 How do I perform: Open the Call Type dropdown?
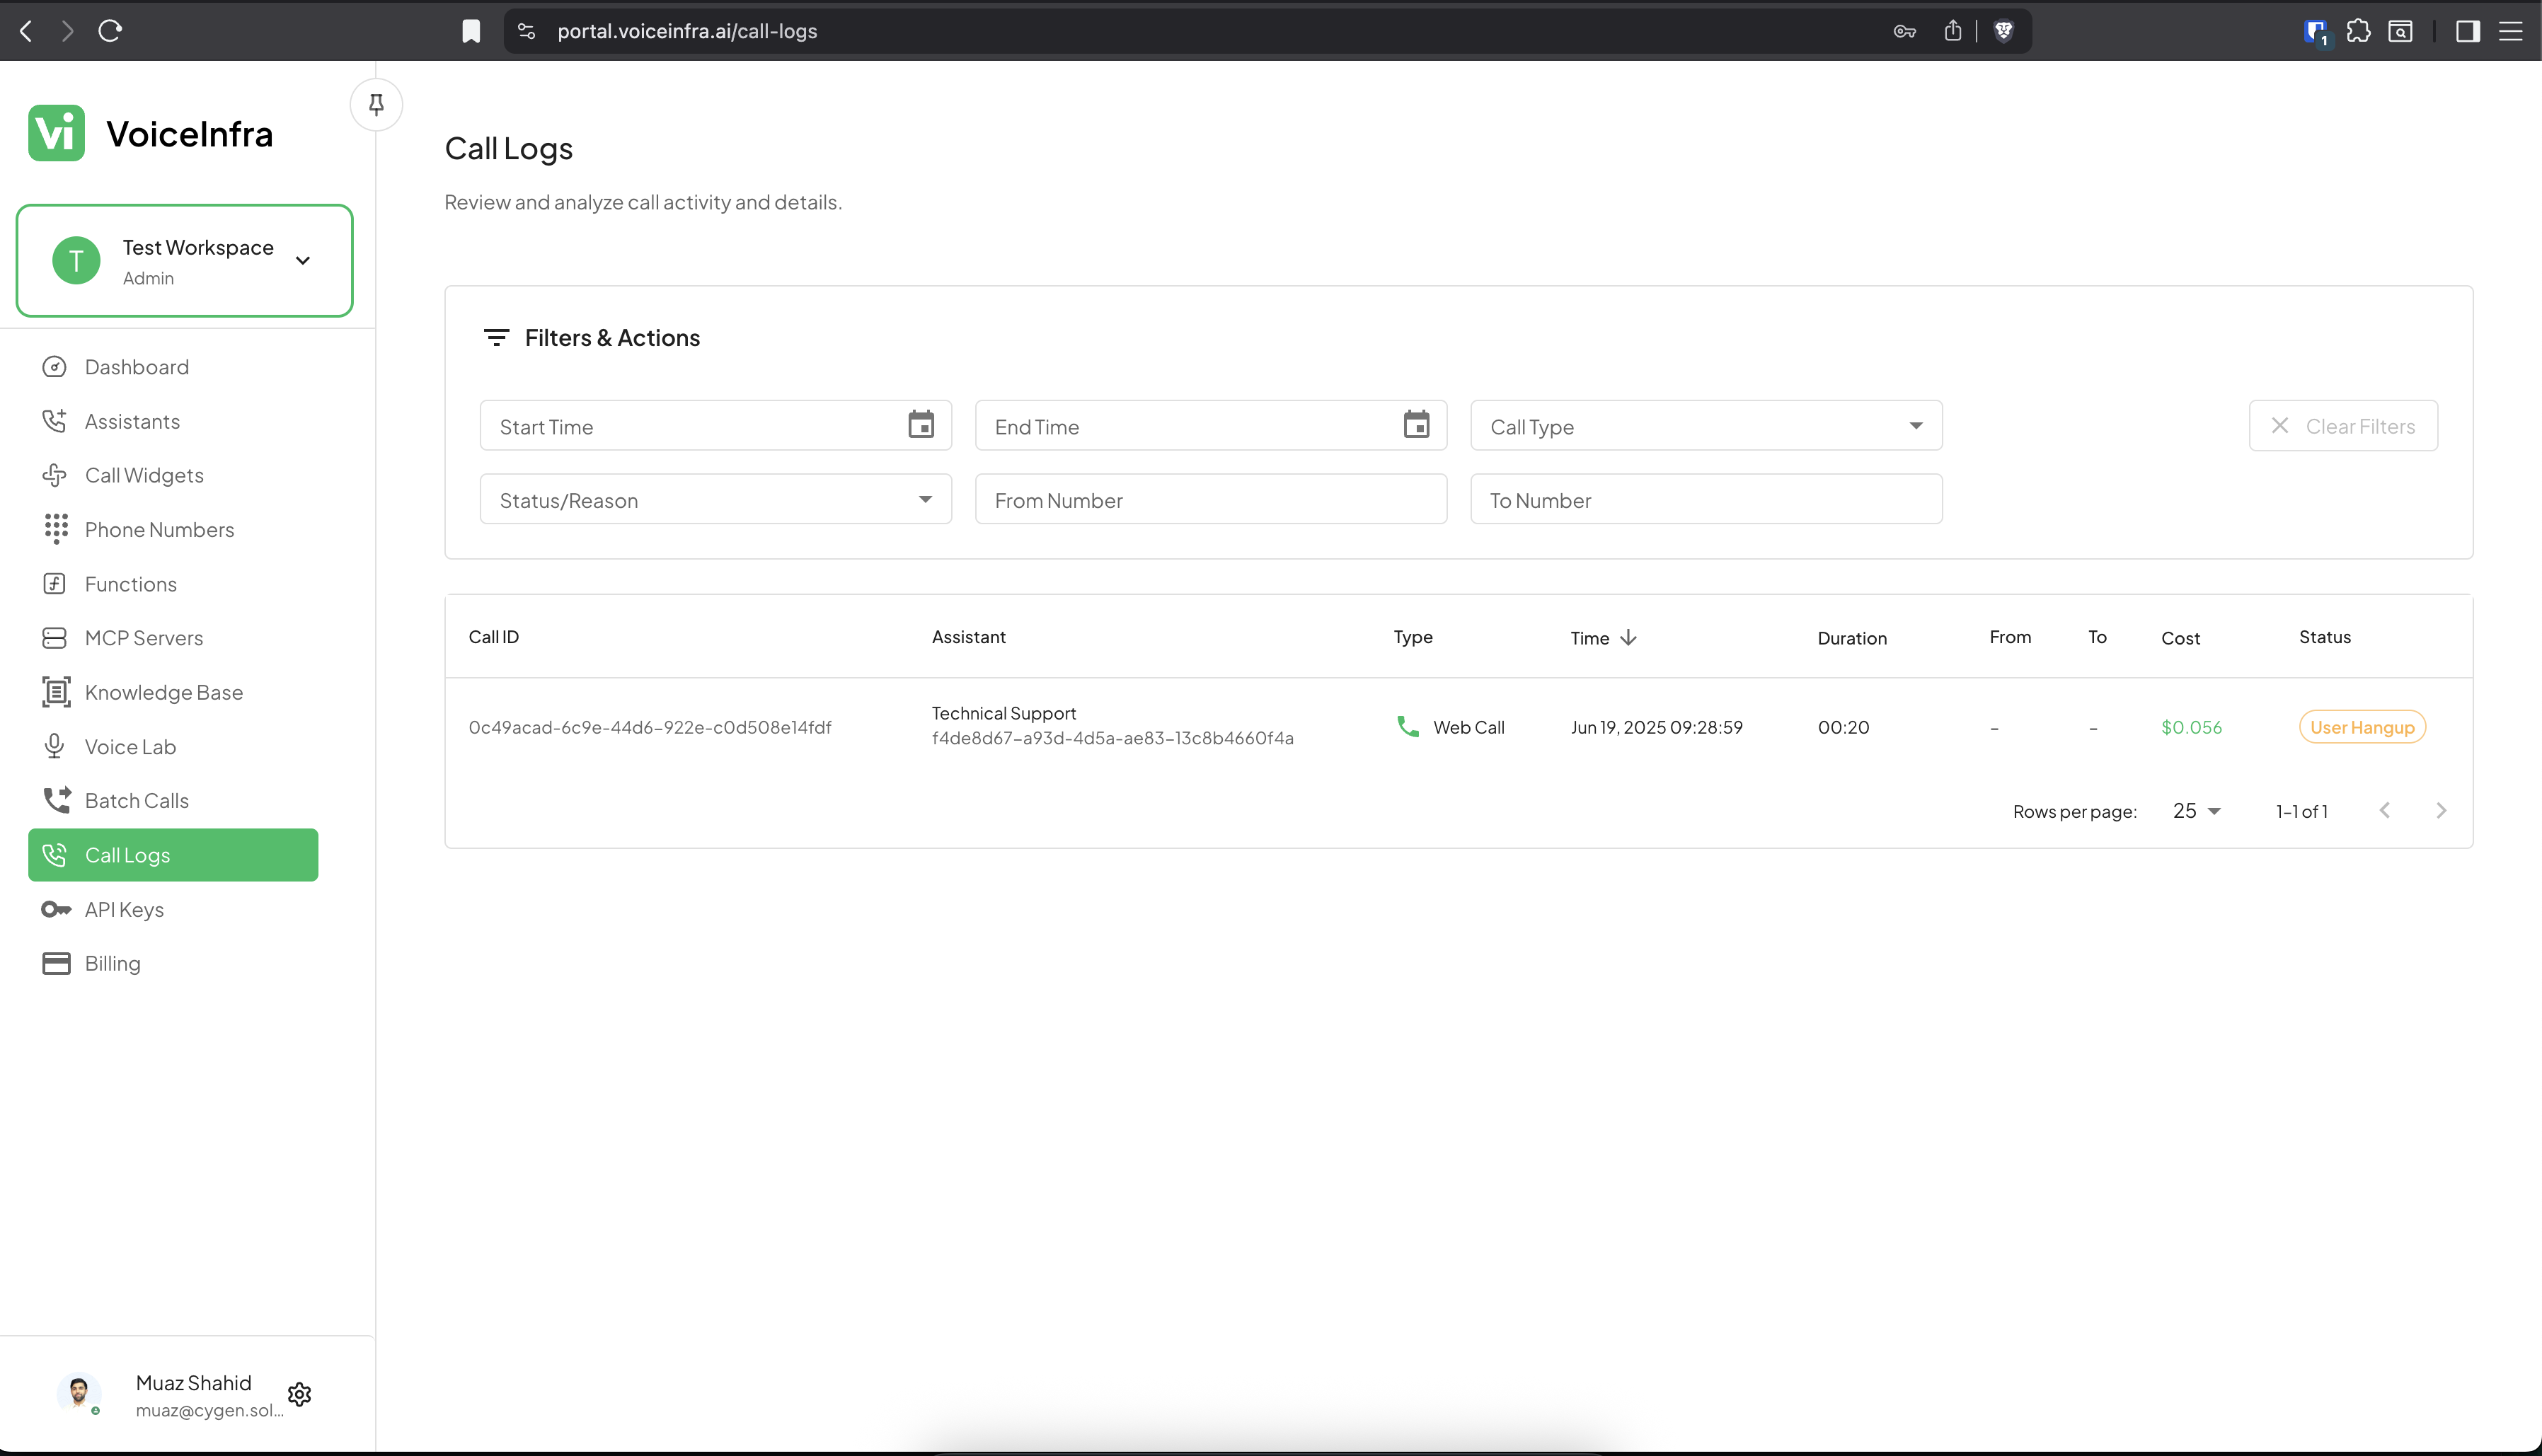click(1706, 426)
